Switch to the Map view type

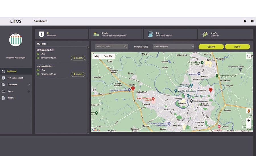point(97,56)
